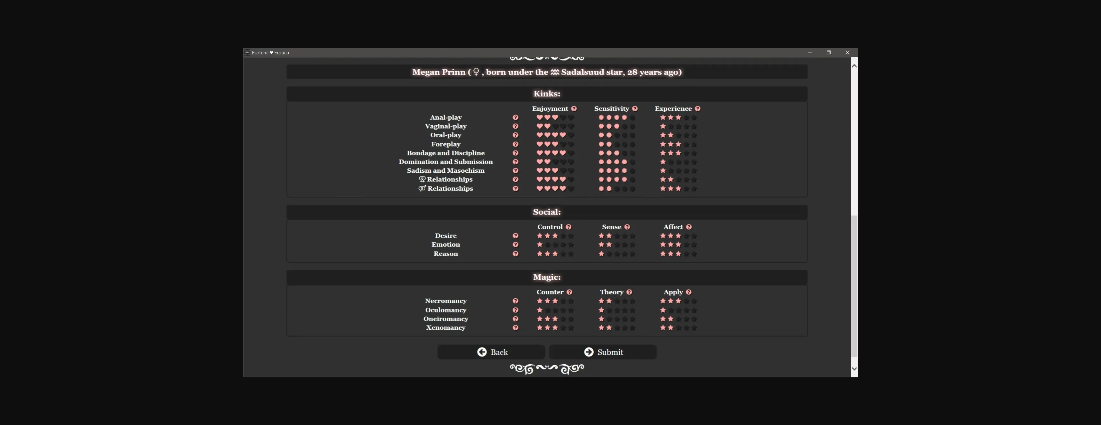Click help icon next to Counter header

[x=569, y=292]
